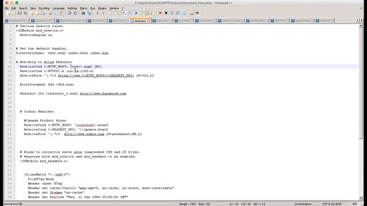
Task: Toggle the Word Wrap toolbar icon
Action: pyautogui.click(x=124, y=13)
